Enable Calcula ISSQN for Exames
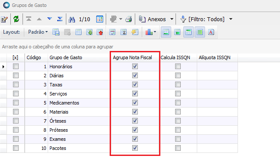Screen dimensions: 280x165 coord(178,139)
